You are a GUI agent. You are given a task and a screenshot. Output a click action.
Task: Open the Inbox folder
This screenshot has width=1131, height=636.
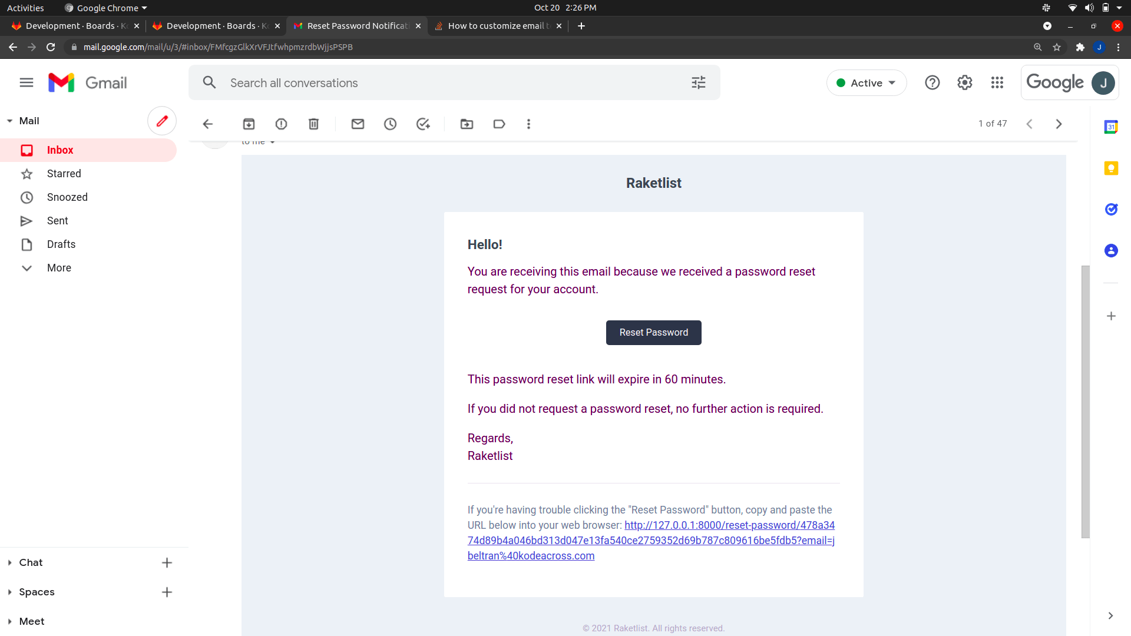click(x=88, y=150)
